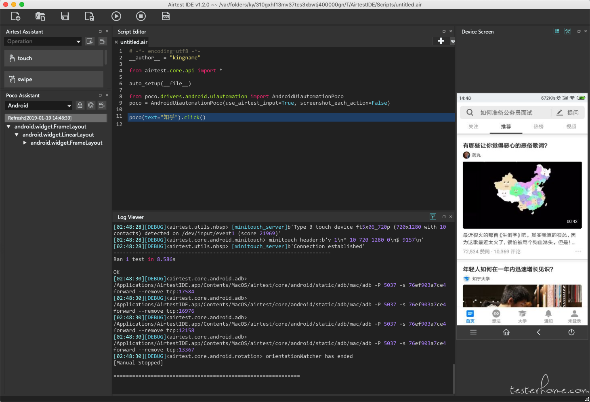Click the 药丸 author avatar

(466, 155)
